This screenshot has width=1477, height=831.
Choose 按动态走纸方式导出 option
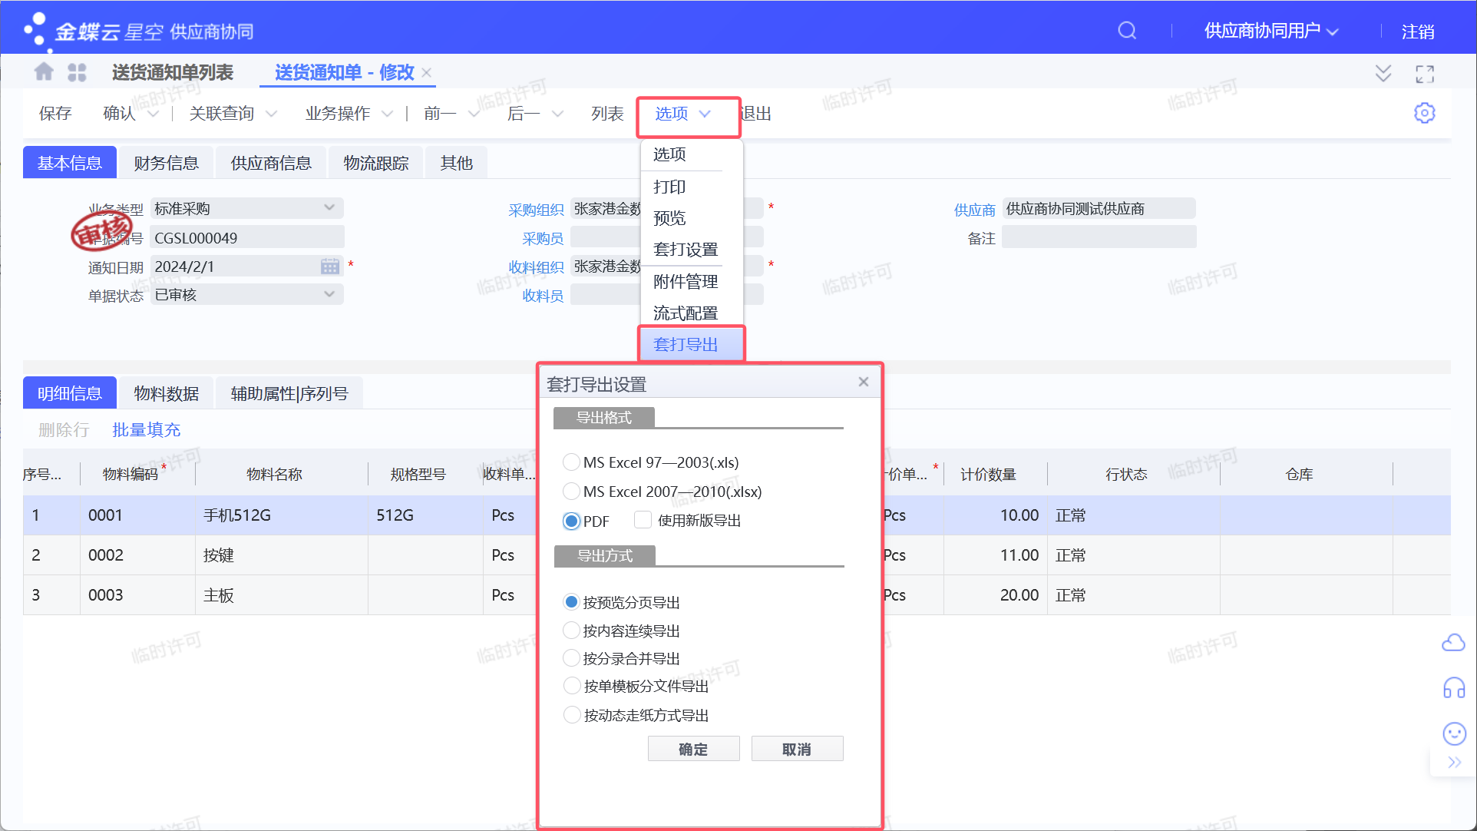coord(571,715)
